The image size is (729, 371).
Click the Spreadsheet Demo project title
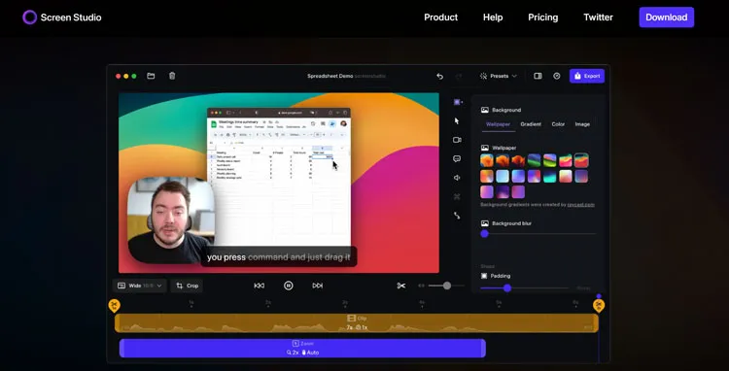(x=330, y=76)
